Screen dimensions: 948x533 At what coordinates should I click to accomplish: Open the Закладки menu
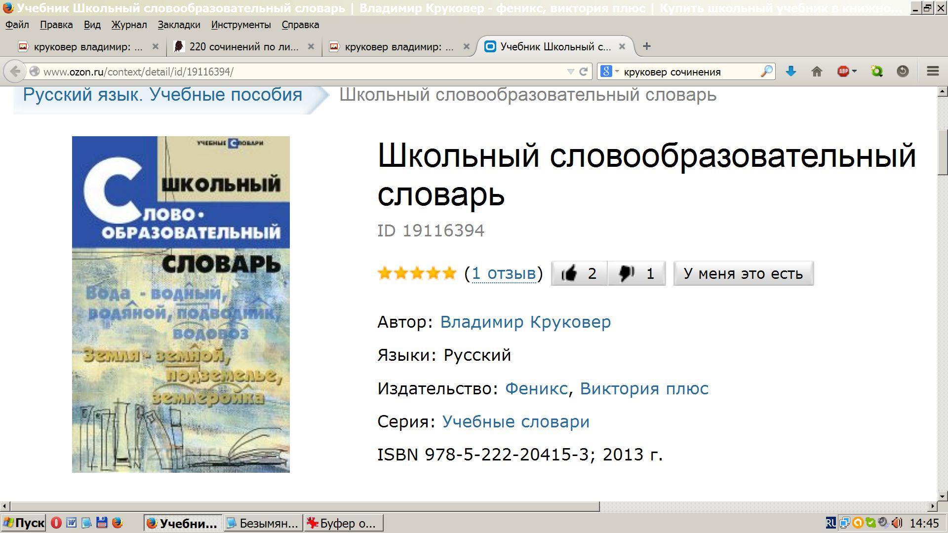(x=179, y=25)
